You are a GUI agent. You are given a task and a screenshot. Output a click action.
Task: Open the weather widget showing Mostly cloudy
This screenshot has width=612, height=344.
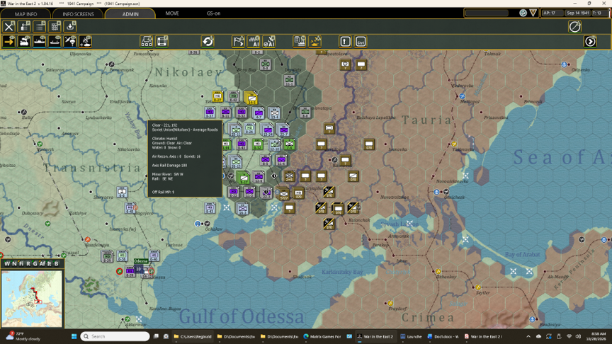[x=23, y=336]
